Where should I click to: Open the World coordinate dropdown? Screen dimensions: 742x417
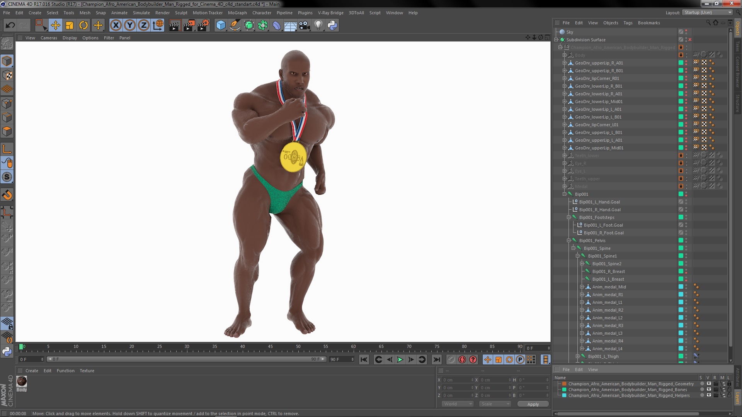pos(458,404)
